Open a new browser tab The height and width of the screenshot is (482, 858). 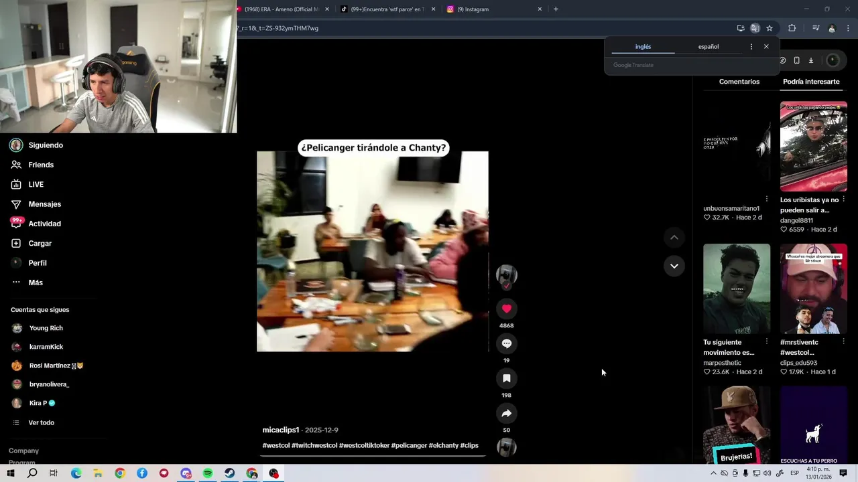(556, 9)
